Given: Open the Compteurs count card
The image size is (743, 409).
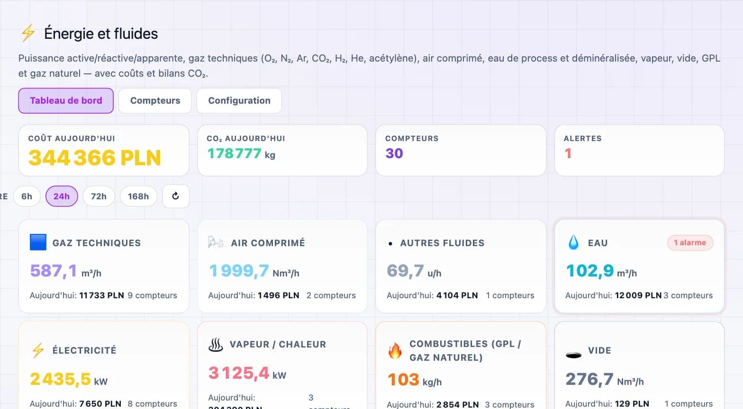Looking at the screenshot, I should tap(461, 150).
